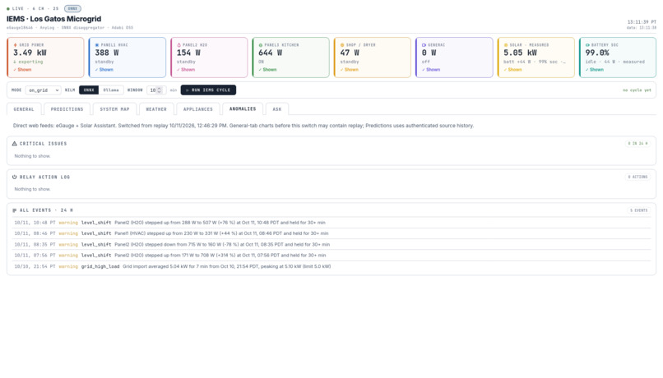Click the Generac 0 W value
Viewport: 663px width, 378px height.
[x=429, y=53]
